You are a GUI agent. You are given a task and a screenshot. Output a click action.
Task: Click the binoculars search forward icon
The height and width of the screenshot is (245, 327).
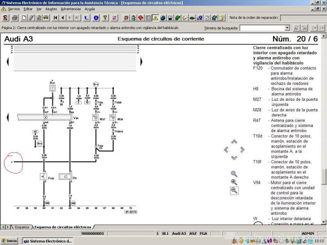point(296,28)
